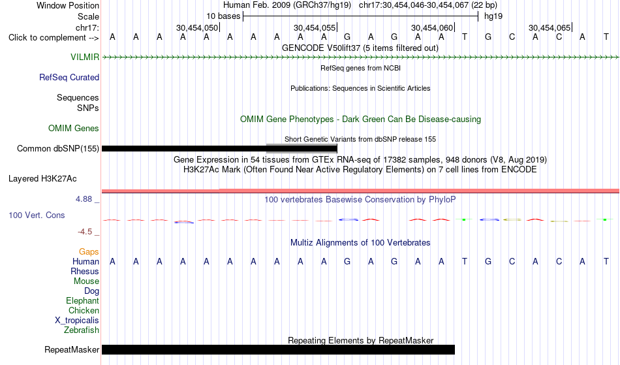Click the black RepeatMasker repeat element bar
Image resolution: width=620 pixels, height=365 pixels.
point(279,349)
